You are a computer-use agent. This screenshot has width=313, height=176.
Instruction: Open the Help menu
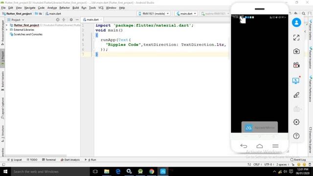(x=122, y=8)
